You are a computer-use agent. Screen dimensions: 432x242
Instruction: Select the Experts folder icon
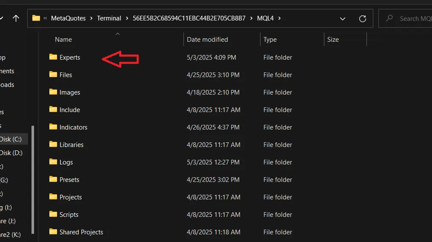53,57
